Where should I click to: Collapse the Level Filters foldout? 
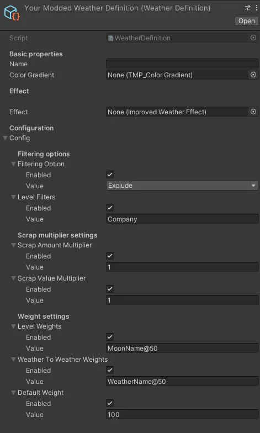coord(13,197)
